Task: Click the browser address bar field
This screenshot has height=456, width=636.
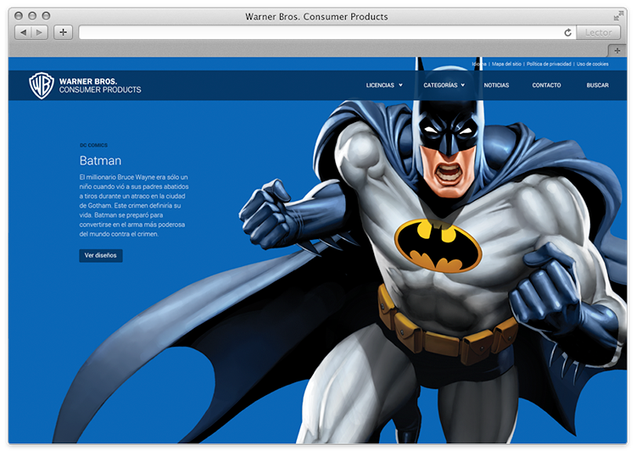Action: (x=322, y=32)
